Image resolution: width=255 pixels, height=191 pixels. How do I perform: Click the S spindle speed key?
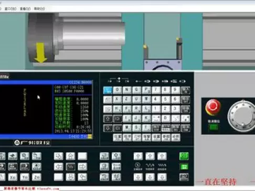point(136,128)
